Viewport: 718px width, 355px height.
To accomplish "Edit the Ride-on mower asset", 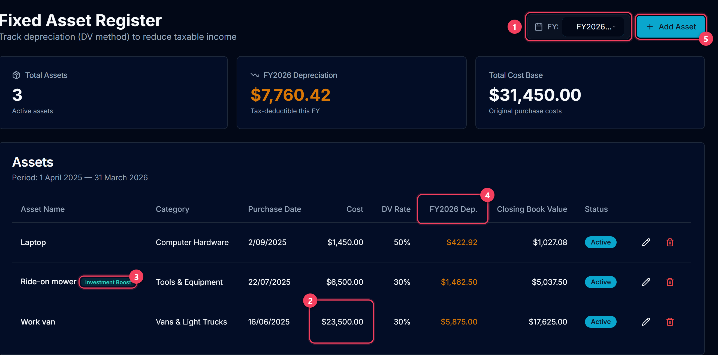I will (x=646, y=282).
